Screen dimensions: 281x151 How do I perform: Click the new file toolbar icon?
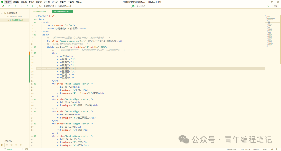pos(3,6)
